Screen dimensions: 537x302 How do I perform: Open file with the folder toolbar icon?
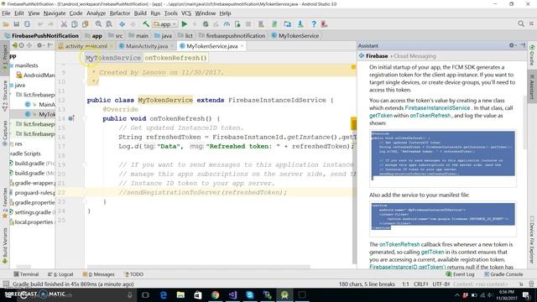click(x=6, y=24)
